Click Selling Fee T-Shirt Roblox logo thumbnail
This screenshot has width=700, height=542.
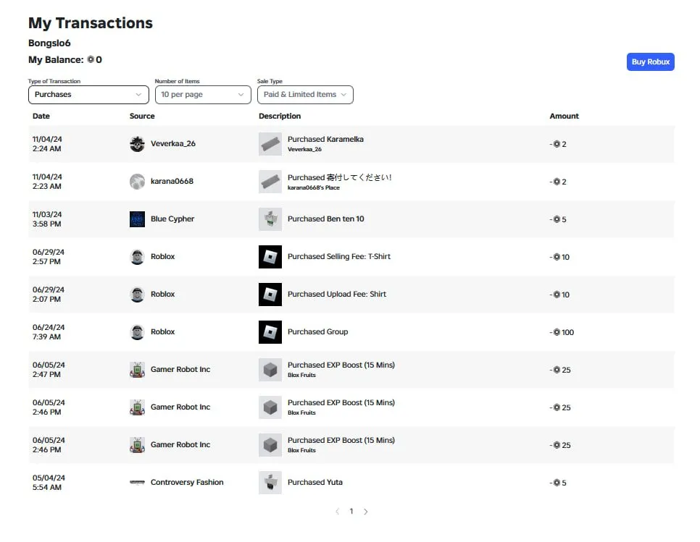click(270, 257)
